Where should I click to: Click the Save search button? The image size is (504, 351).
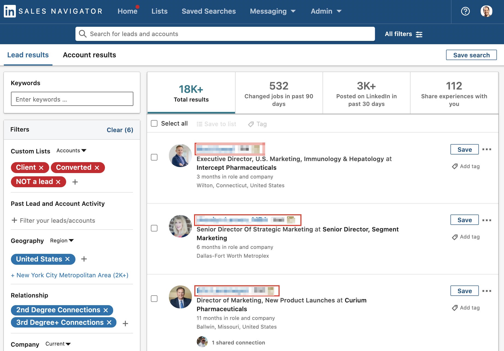click(471, 55)
